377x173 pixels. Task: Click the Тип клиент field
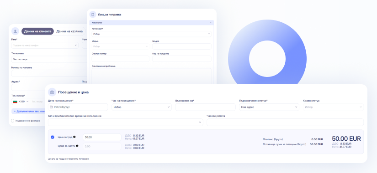click(49, 59)
